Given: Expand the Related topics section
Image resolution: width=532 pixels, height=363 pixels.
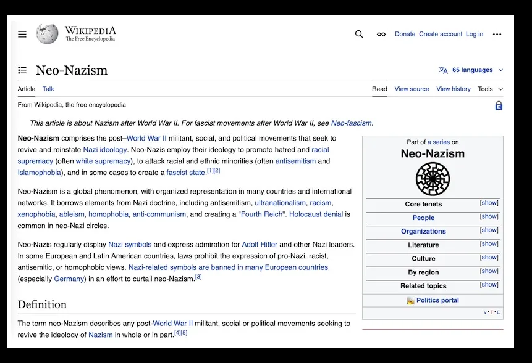Looking at the screenshot, I should coord(489,285).
